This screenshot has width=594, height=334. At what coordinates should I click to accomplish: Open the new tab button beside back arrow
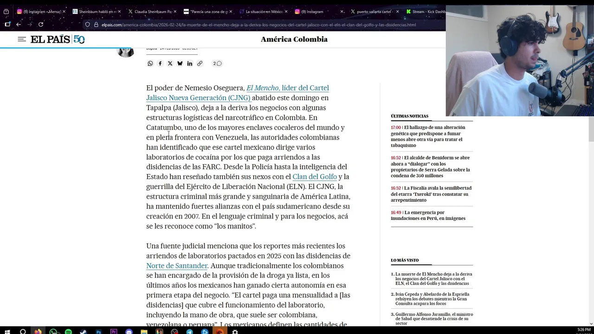pyautogui.click(x=7, y=25)
